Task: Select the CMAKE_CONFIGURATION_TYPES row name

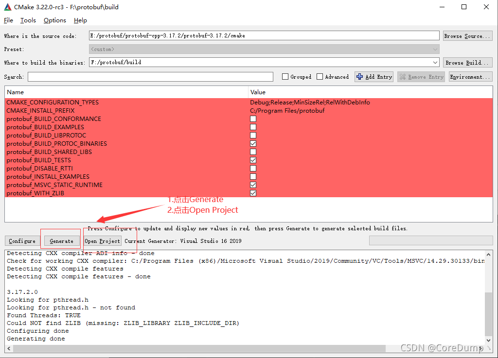Action: pyautogui.click(x=53, y=102)
